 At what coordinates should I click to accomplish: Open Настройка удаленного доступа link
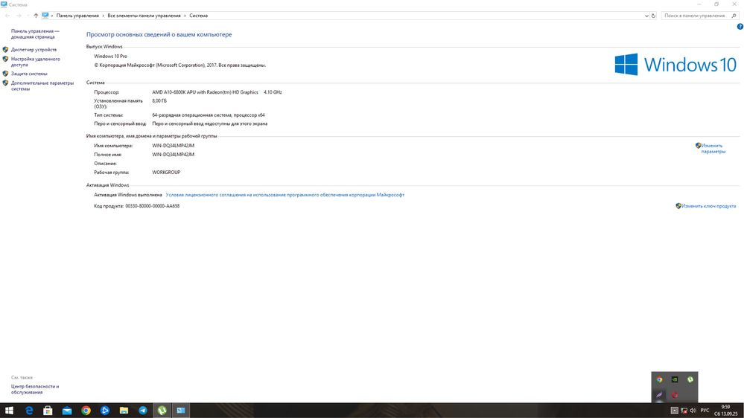(x=36, y=62)
